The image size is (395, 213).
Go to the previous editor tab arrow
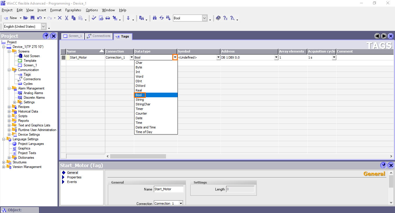coord(377,36)
